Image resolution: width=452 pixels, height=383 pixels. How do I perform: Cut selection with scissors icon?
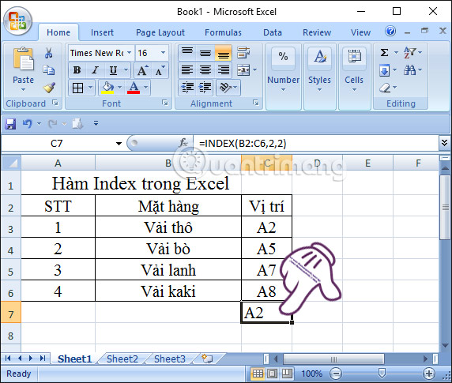tap(48, 53)
